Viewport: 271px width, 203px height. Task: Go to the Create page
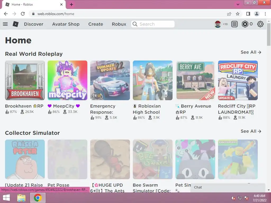coord(96,24)
